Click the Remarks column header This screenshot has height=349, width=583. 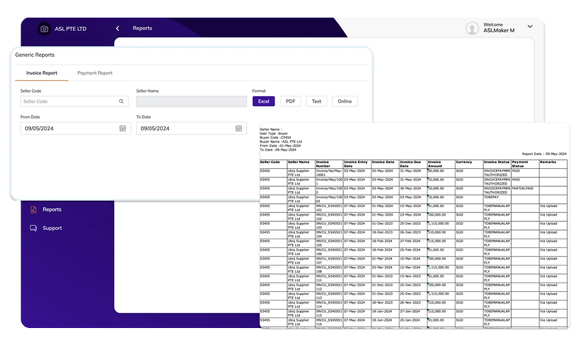click(553, 164)
